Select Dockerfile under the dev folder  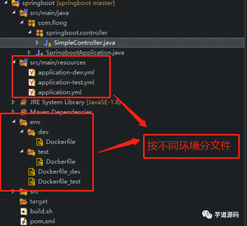61,142
